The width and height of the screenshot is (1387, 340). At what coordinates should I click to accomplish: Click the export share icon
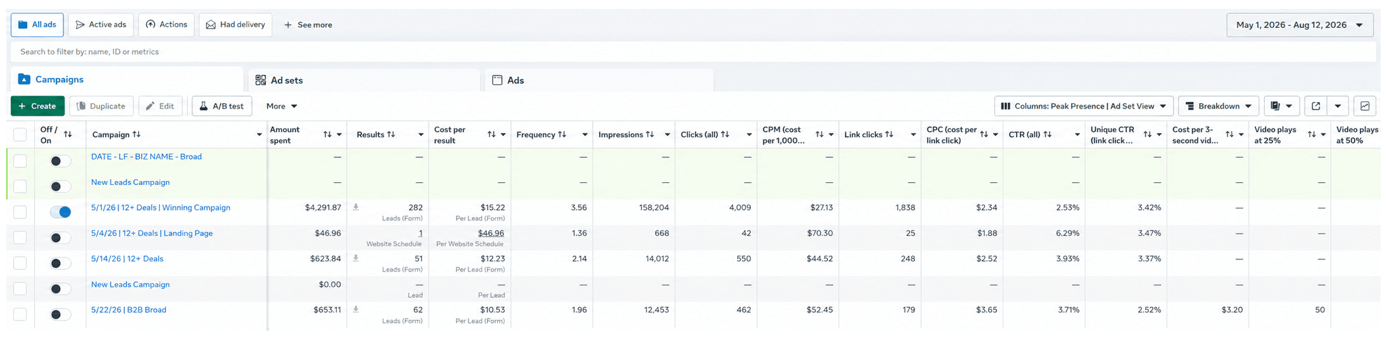[x=1315, y=106]
